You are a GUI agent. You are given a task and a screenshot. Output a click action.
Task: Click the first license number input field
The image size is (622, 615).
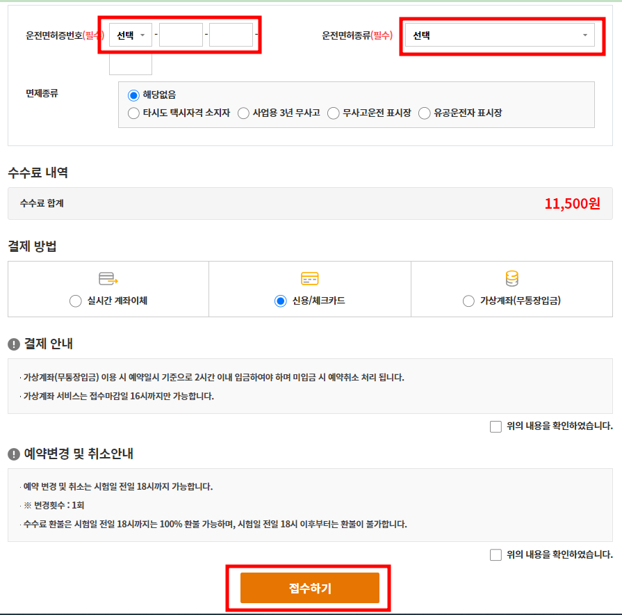tap(181, 34)
